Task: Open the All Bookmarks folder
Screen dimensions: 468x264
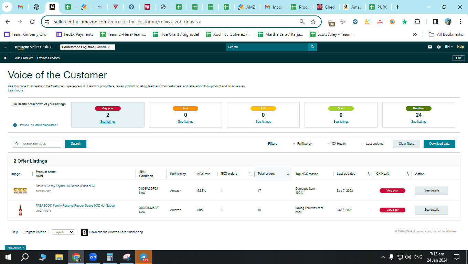Action: (446, 34)
